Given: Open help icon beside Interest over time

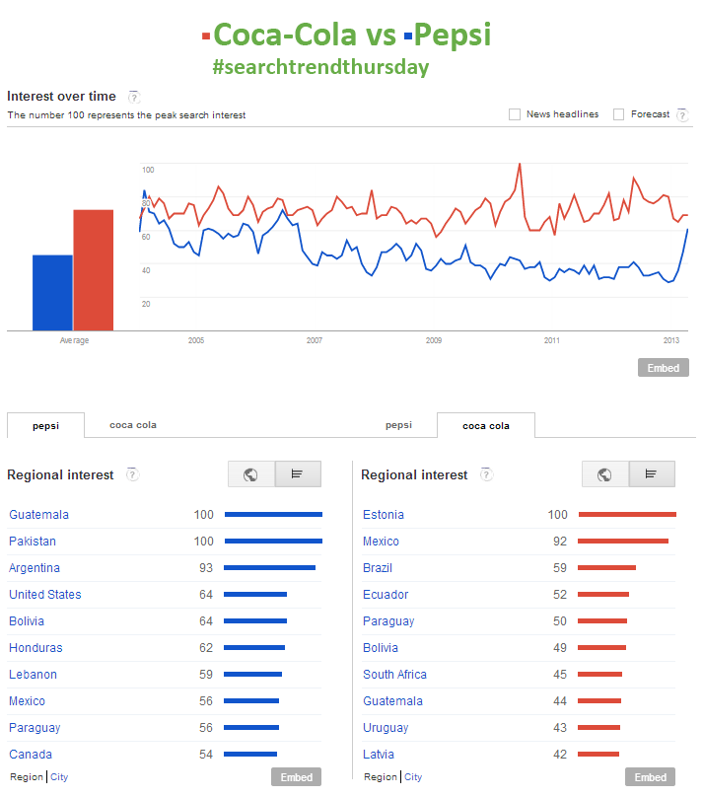Looking at the screenshot, I should (134, 97).
